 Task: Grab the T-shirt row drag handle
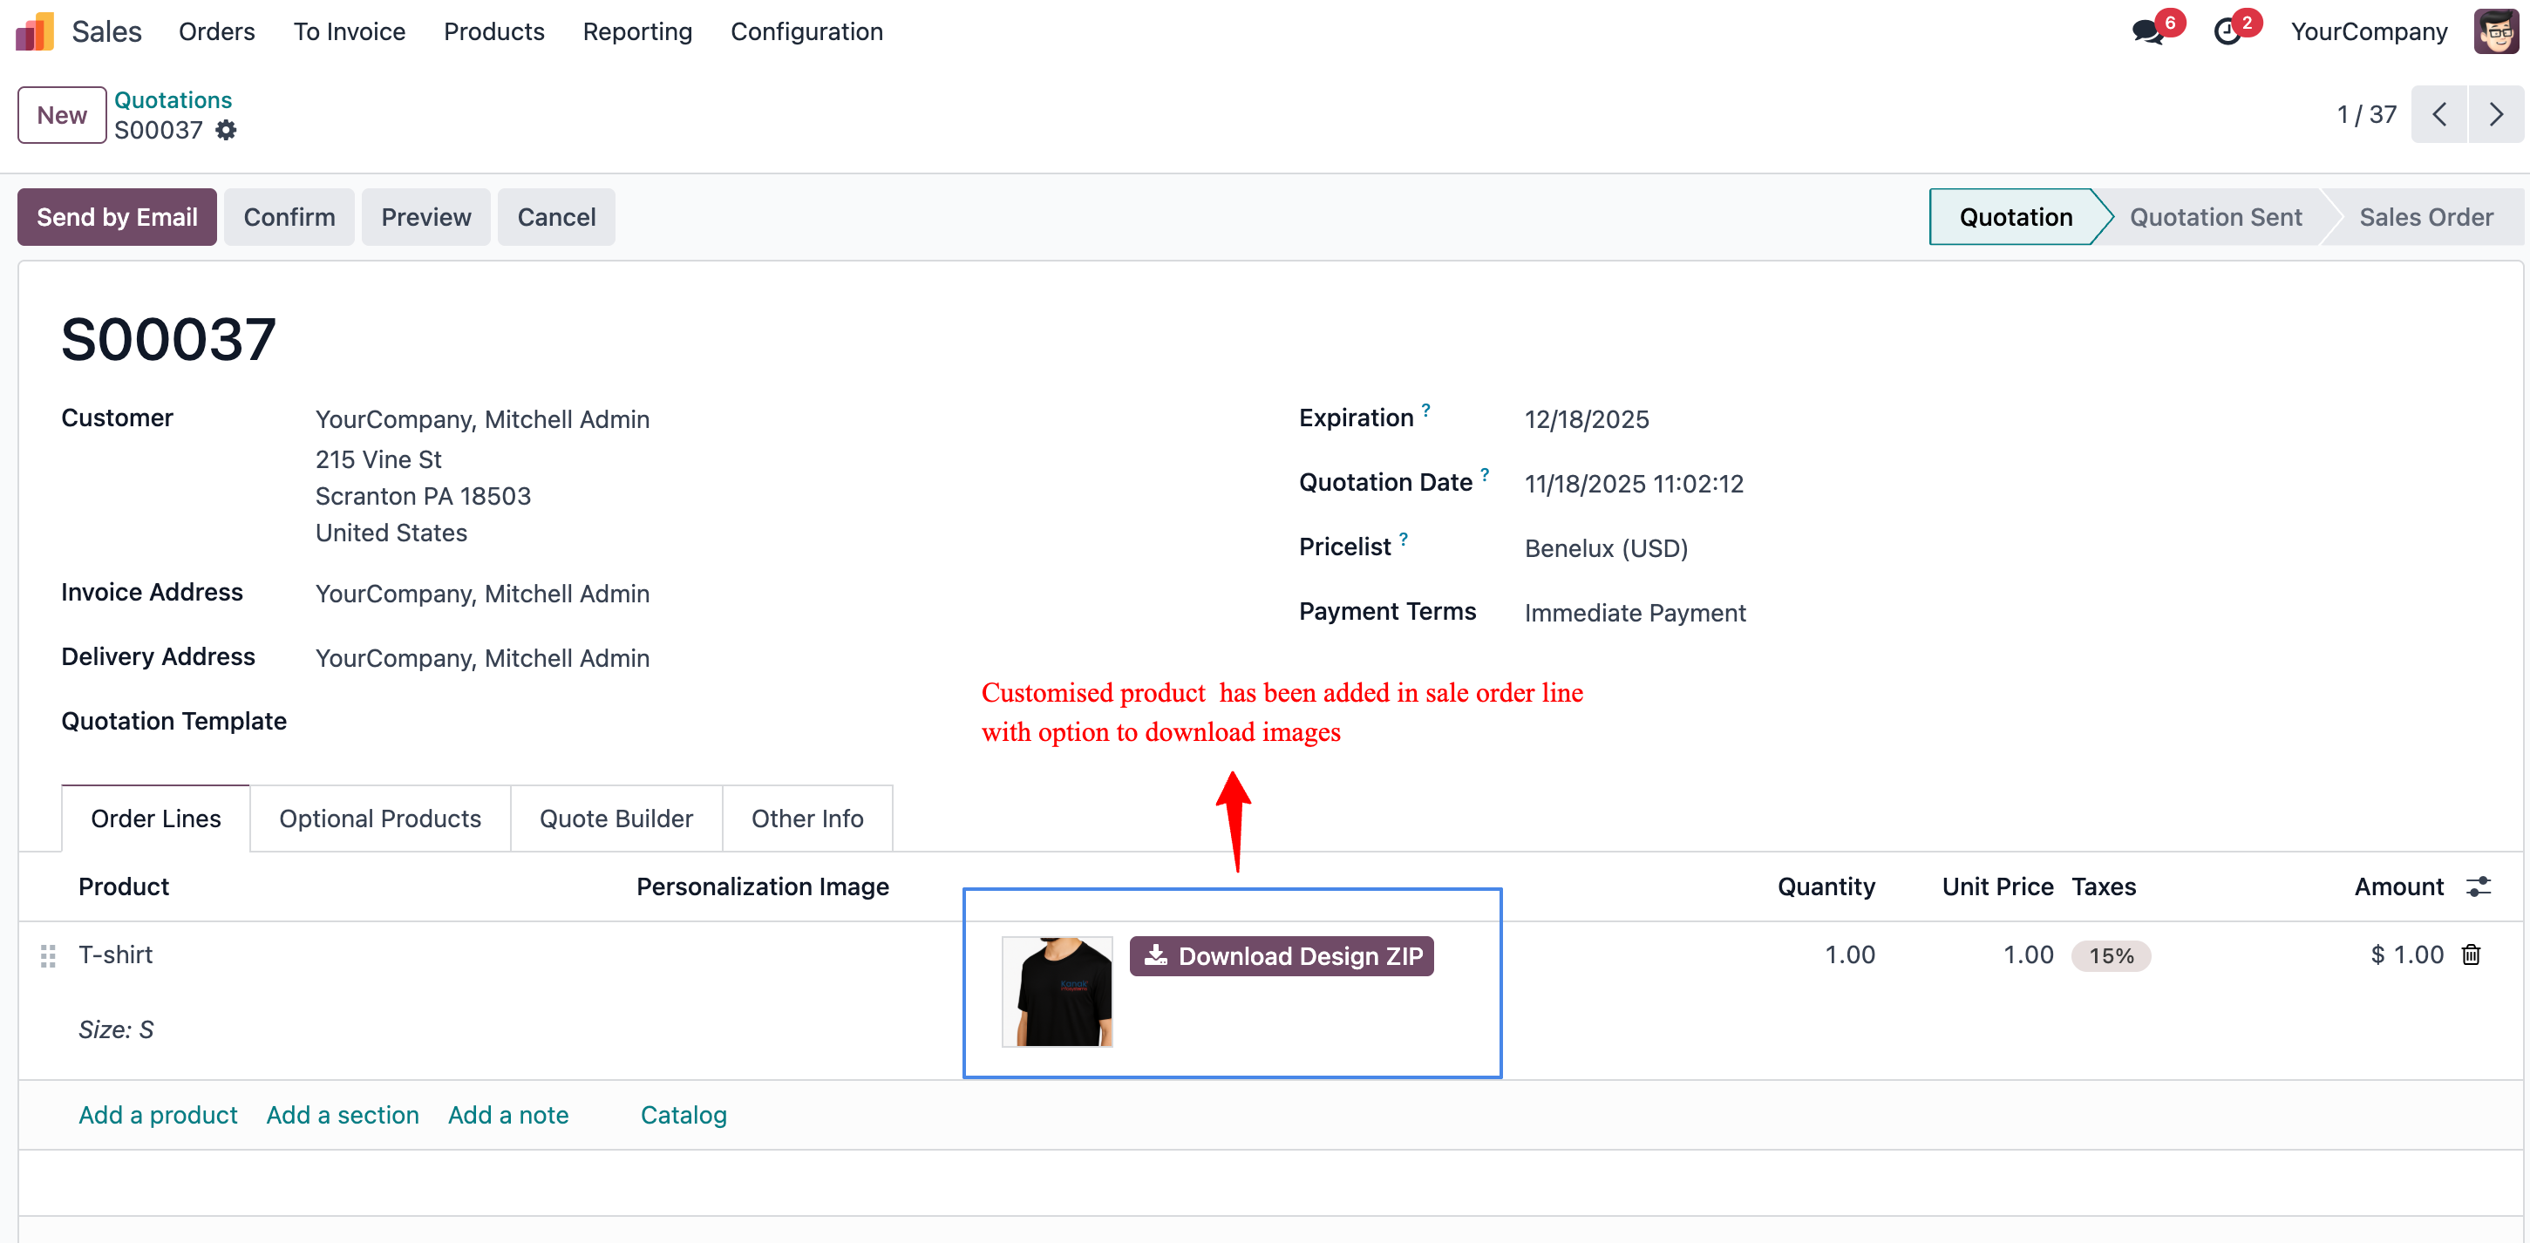47,955
